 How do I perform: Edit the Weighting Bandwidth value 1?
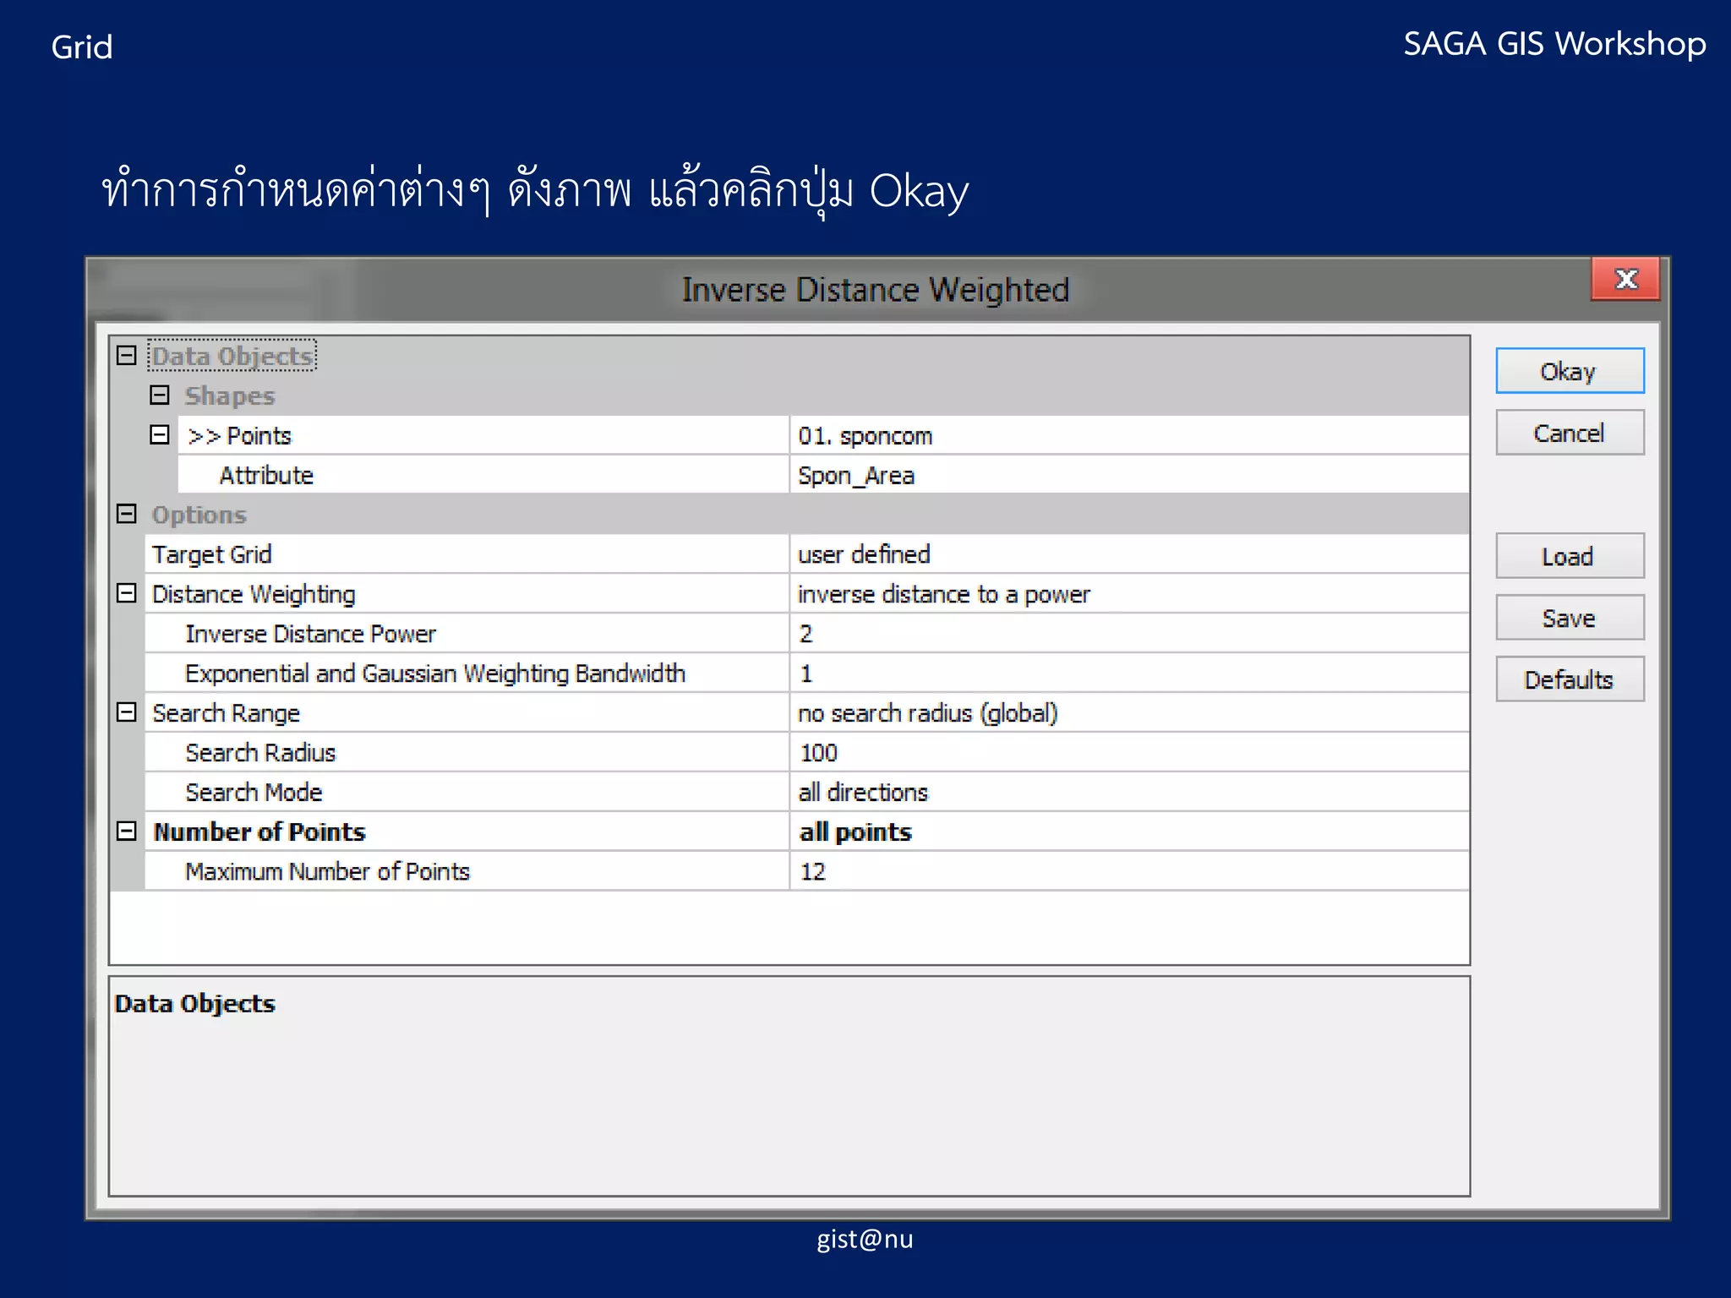[x=1129, y=674]
